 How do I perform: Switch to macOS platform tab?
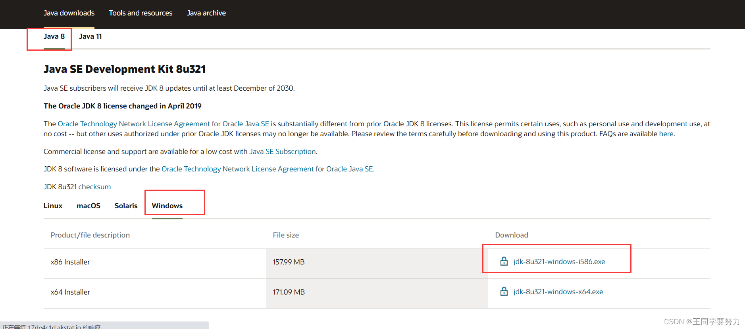pos(89,206)
